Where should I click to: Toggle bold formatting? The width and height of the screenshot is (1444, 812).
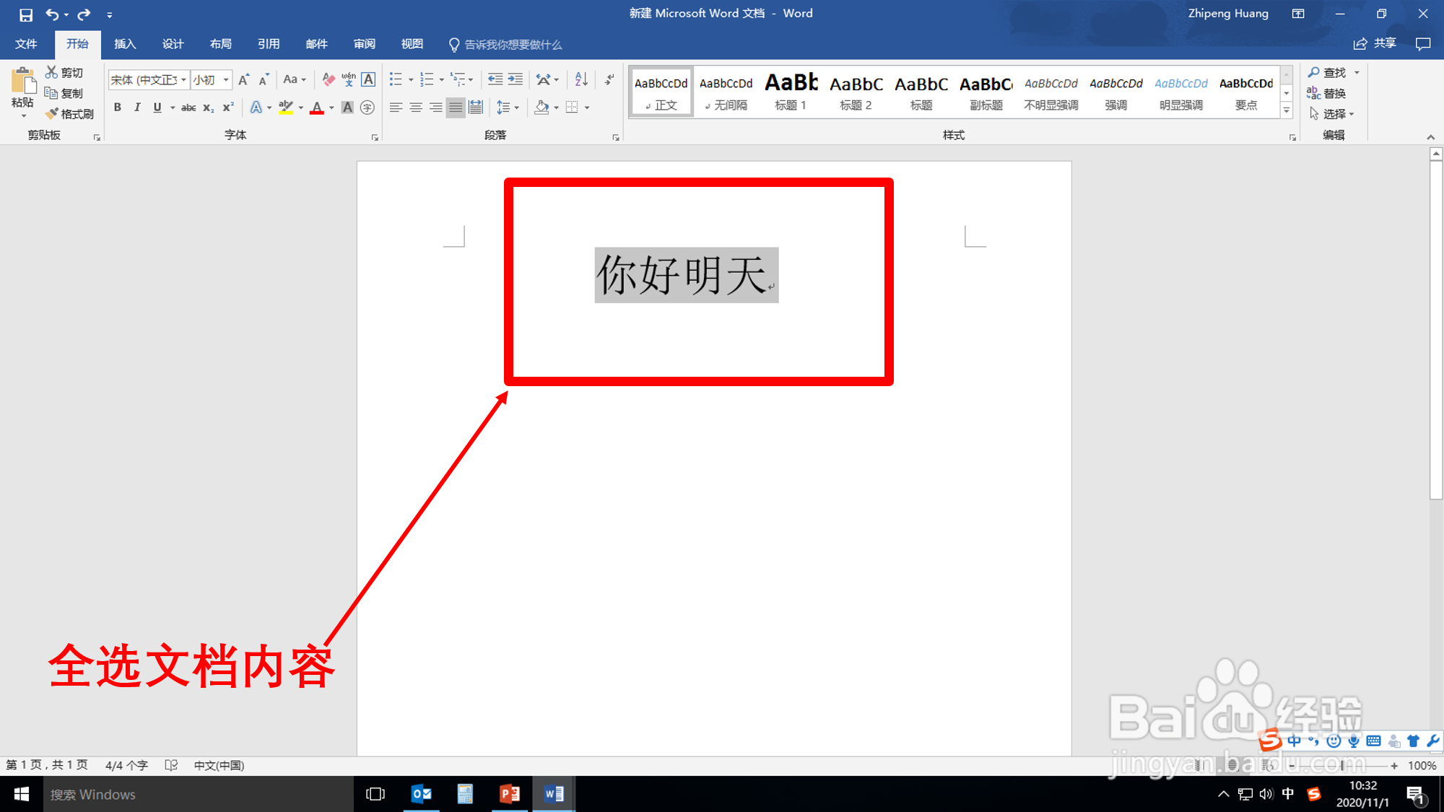(x=118, y=108)
